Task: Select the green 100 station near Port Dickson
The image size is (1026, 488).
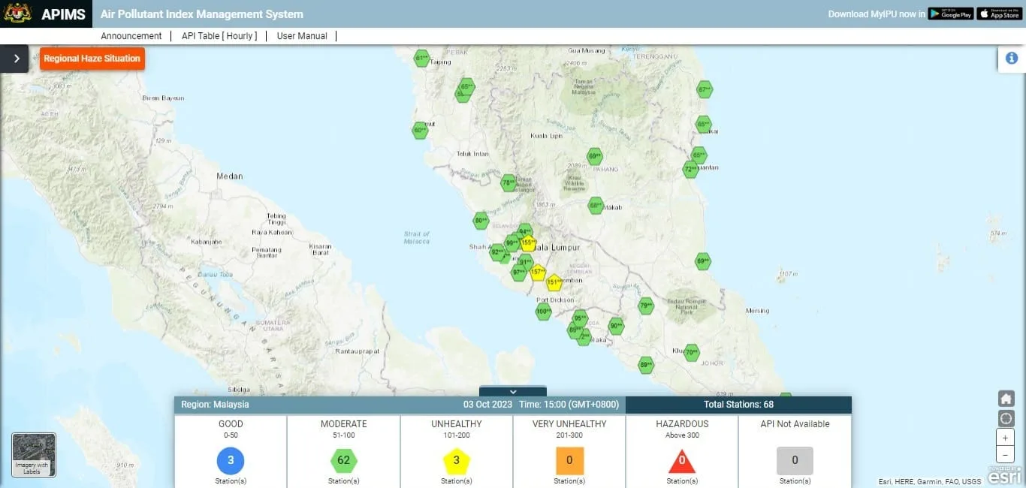Action: click(543, 312)
